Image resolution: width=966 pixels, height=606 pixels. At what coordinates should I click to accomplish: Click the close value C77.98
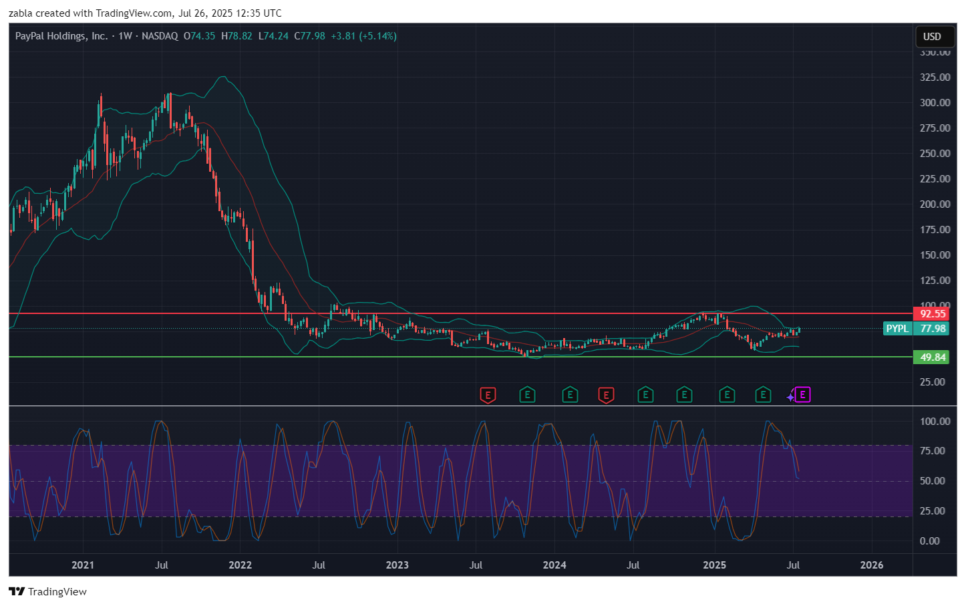[310, 36]
